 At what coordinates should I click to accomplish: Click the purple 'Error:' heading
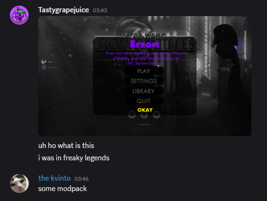145,44
